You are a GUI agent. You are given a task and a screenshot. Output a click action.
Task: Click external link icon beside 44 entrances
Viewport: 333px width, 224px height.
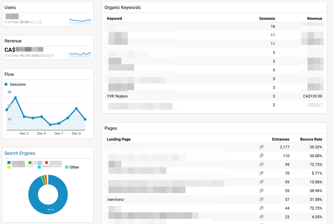click(261, 208)
